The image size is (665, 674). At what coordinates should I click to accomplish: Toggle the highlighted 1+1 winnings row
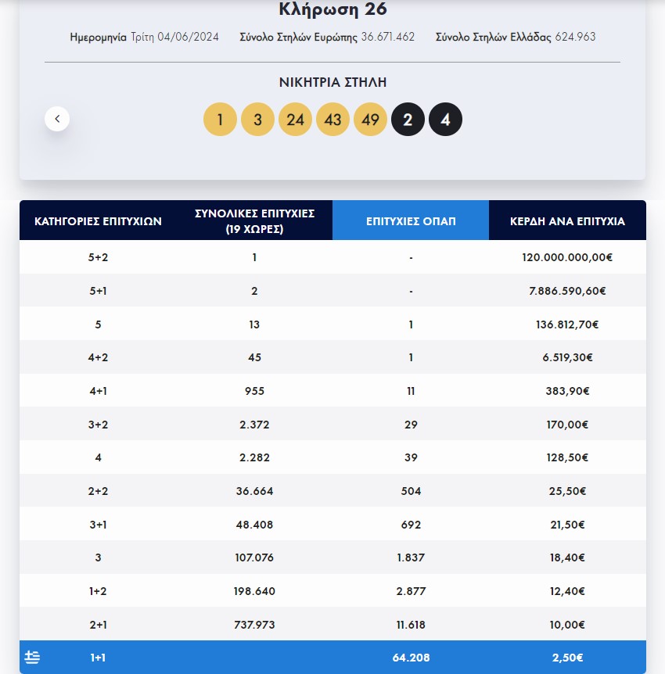(332, 657)
